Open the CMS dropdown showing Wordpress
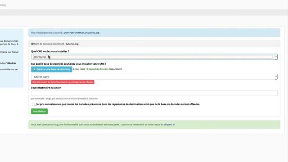Image resolution: width=288 pixels, height=162 pixels. point(154,57)
